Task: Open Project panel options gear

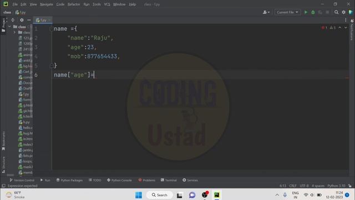Action: pyautogui.click(x=22, y=20)
